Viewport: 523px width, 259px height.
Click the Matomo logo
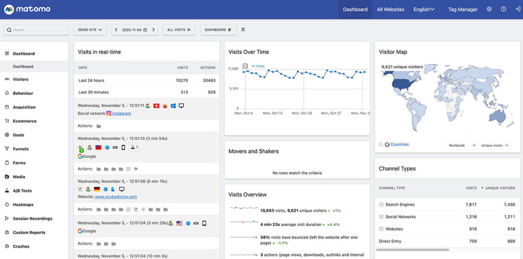28,9
